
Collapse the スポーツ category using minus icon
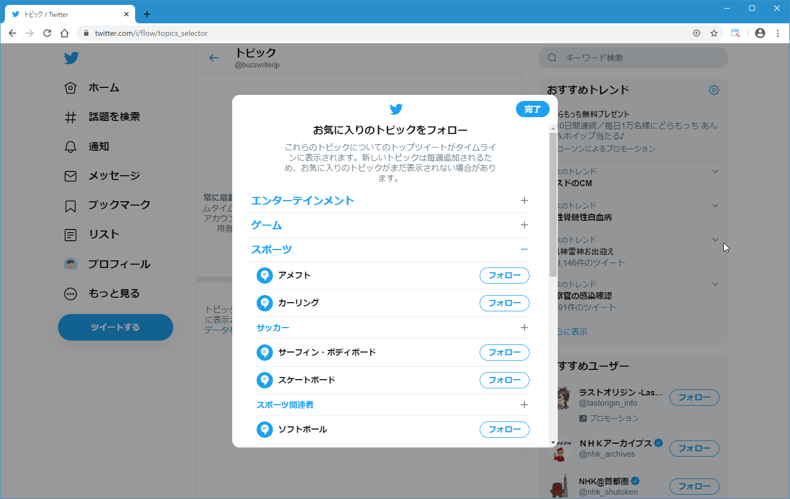point(524,249)
